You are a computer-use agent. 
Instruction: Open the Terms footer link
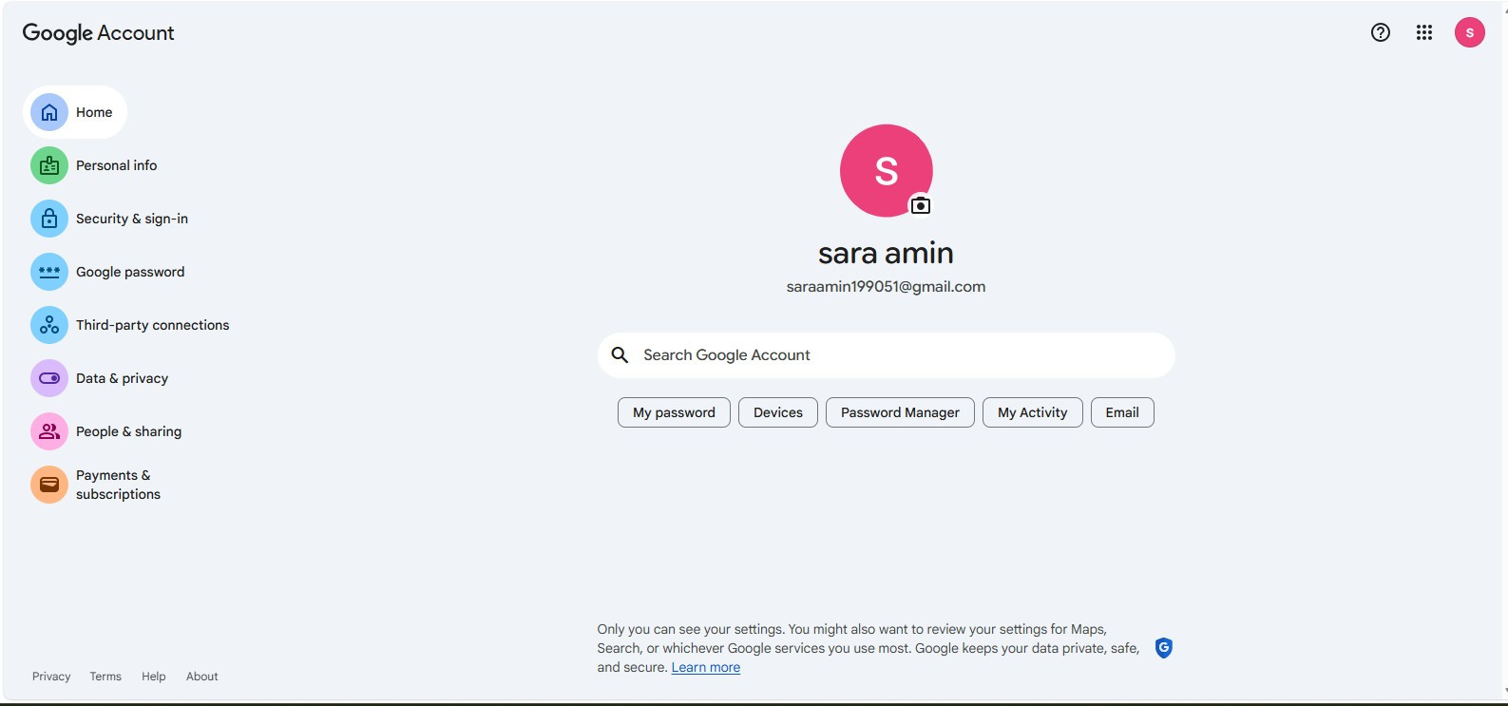point(105,677)
